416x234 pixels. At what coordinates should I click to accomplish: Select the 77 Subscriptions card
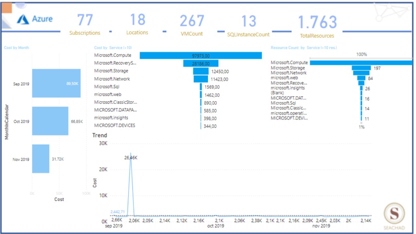click(85, 24)
